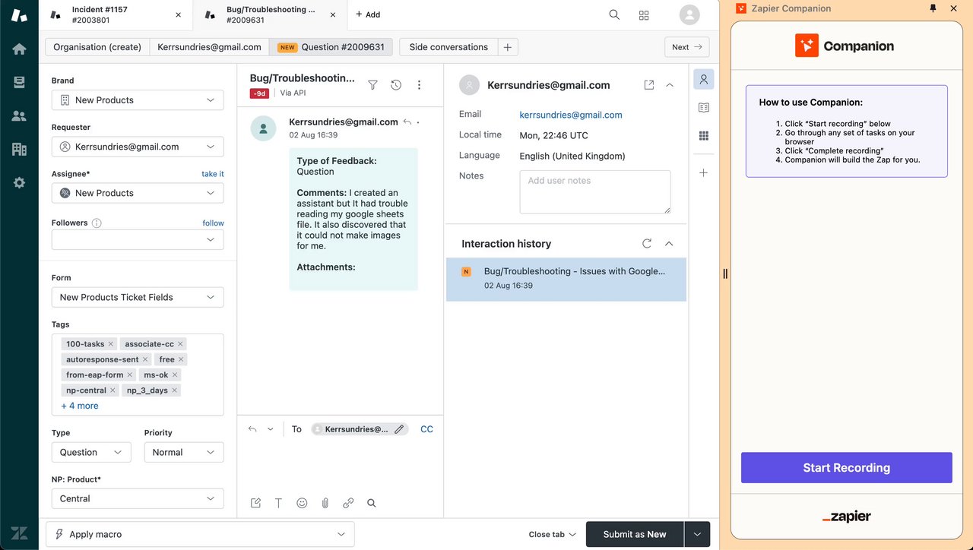
Task: Open the Bug/Troubleshooting interaction history entry
Action: pyautogui.click(x=566, y=278)
